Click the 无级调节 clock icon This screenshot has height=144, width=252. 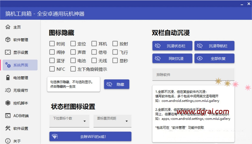[8, 91]
